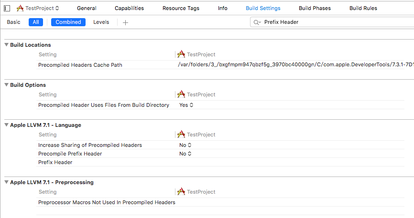Toggle the navigator sidebar panel icon

[x=7, y=8]
